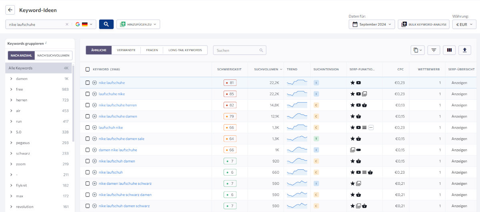Add 'laufschuh nike' with its plus icon
This screenshot has width=480, height=212.
(94, 127)
